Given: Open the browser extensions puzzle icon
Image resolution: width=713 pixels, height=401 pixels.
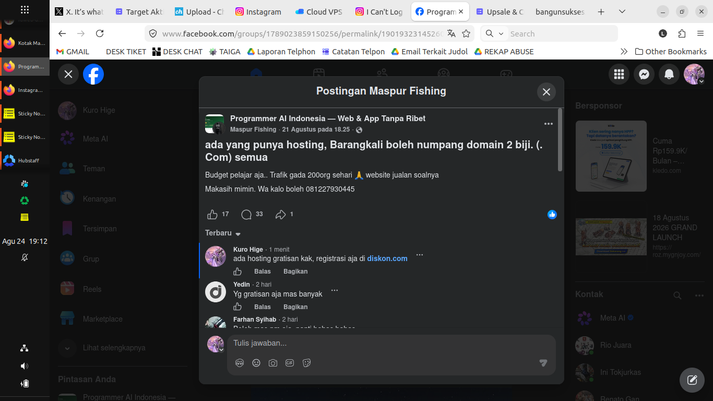Looking at the screenshot, I should (x=682, y=33).
